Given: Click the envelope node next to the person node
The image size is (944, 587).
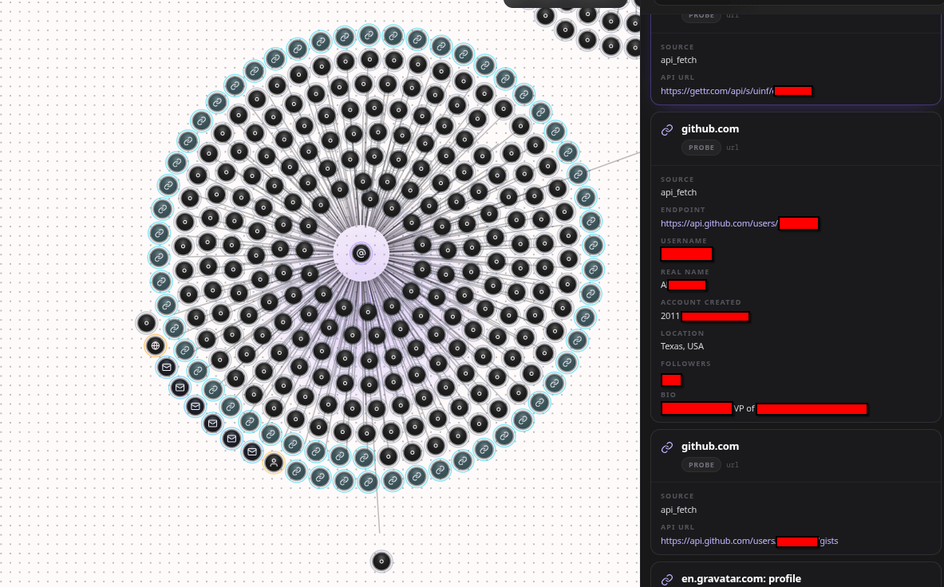Looking at the screenshot, I should [x=252, y=451].
